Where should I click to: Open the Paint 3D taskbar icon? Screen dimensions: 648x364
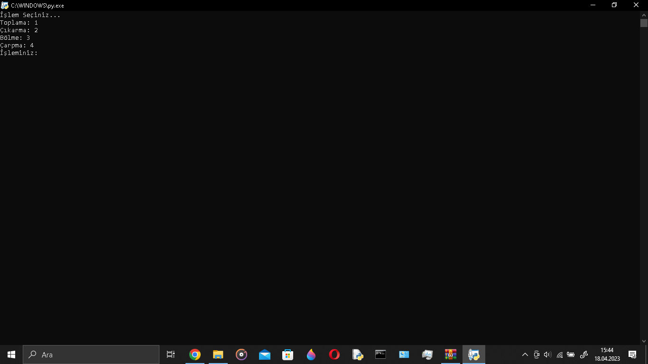tap(311, 355)
